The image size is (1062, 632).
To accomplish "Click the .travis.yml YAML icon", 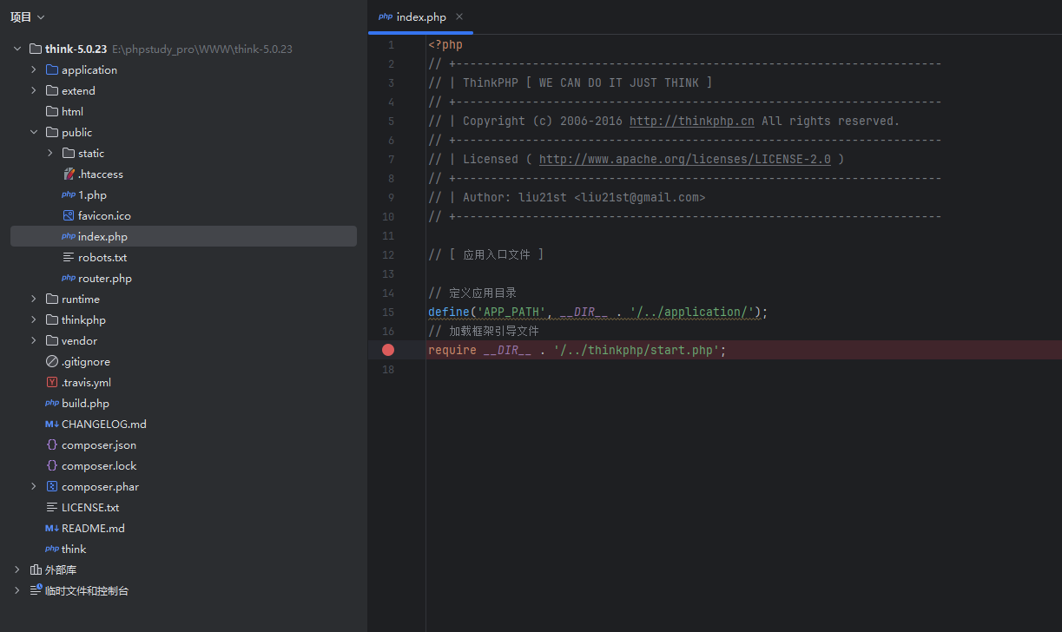I will [52, 383].
